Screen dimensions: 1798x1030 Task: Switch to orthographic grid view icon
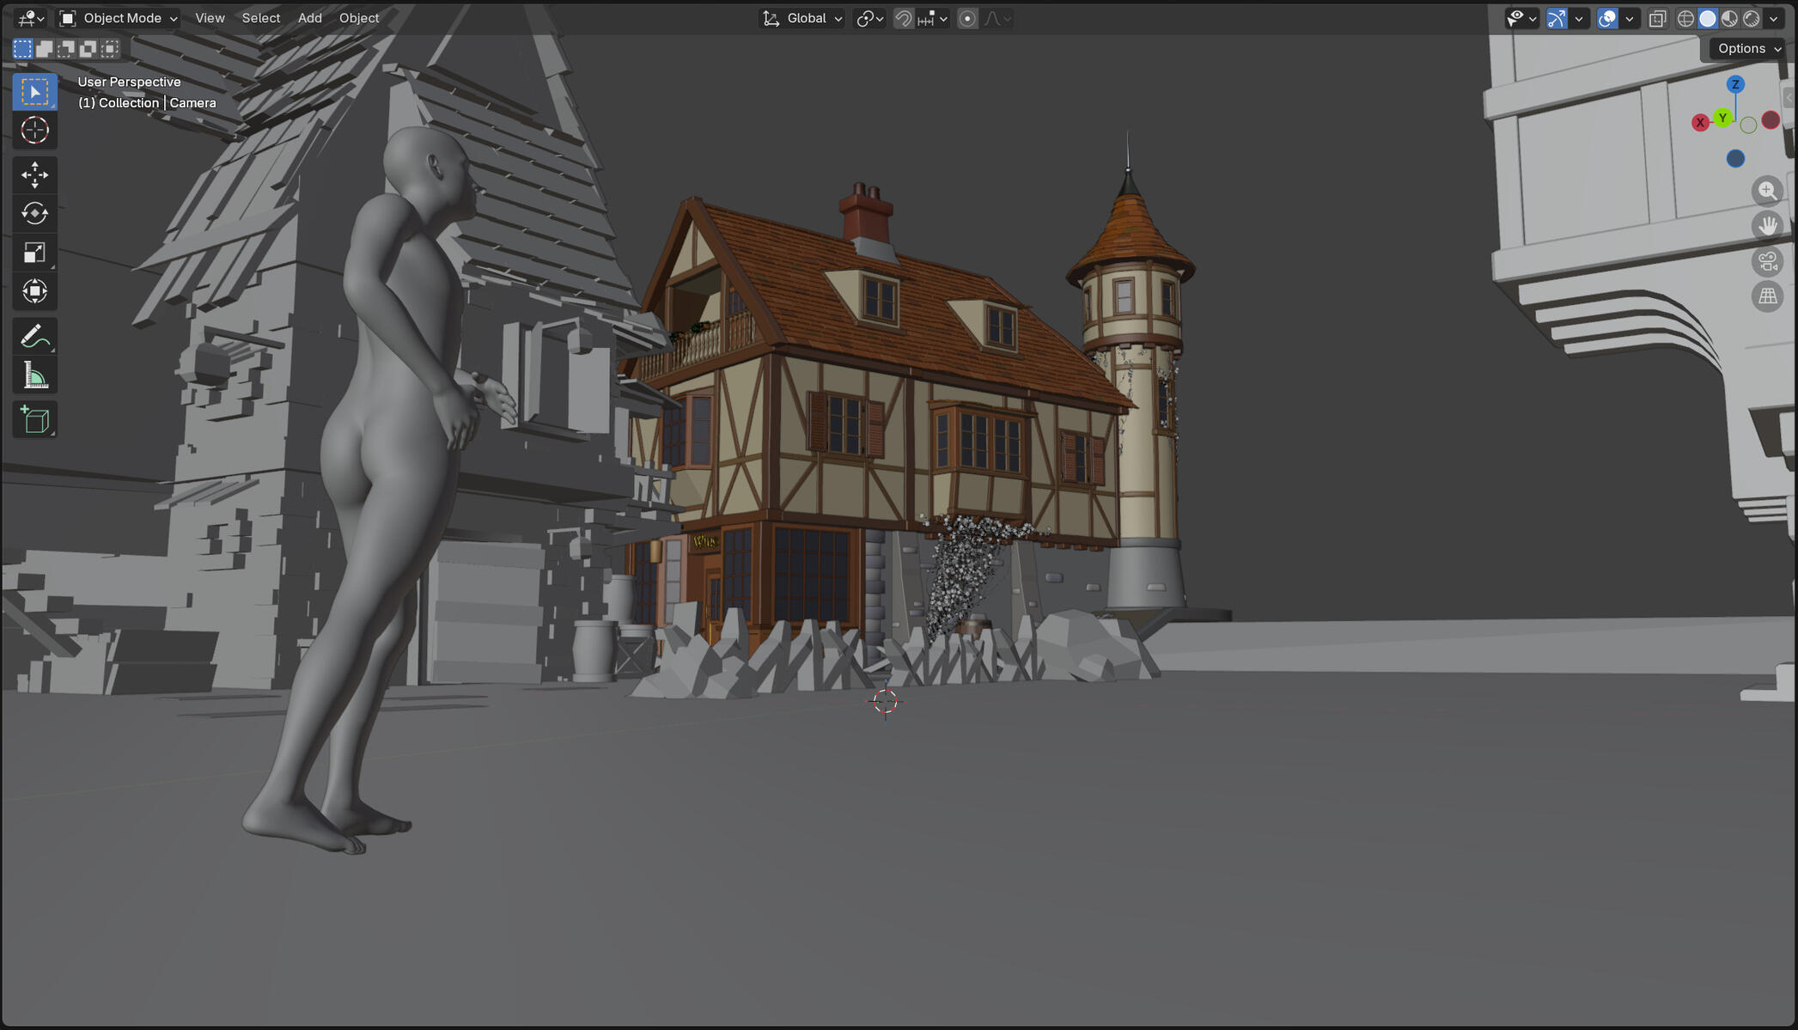point(1767,296)
